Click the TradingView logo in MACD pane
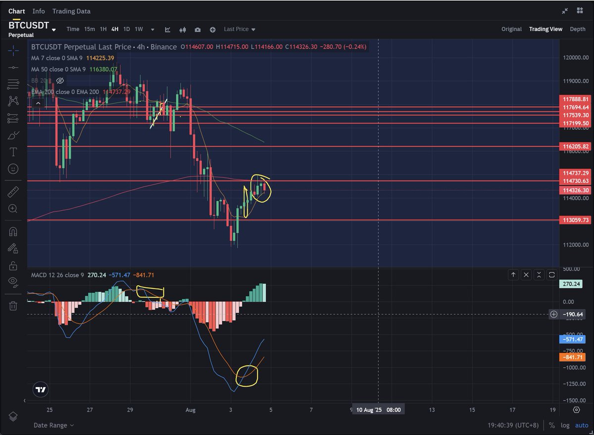 (41, 390)
